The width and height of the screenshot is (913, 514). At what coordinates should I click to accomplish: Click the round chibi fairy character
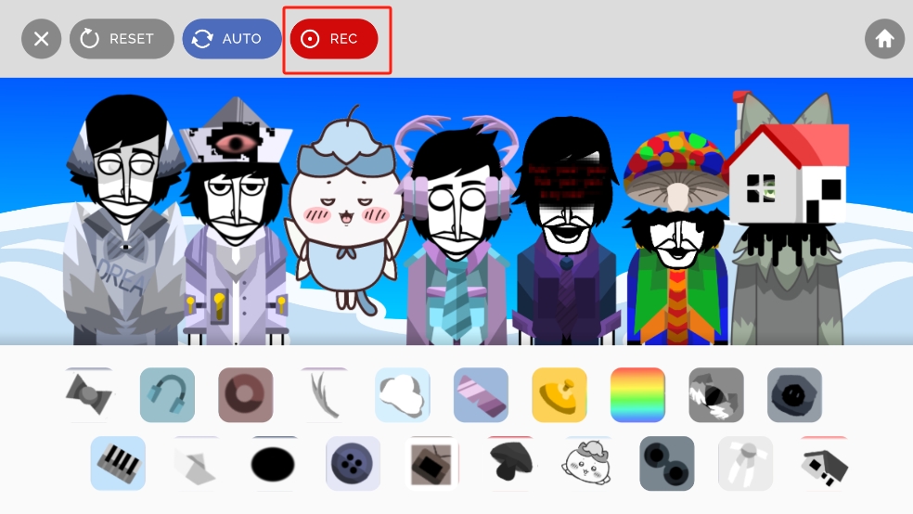[347, 210]
